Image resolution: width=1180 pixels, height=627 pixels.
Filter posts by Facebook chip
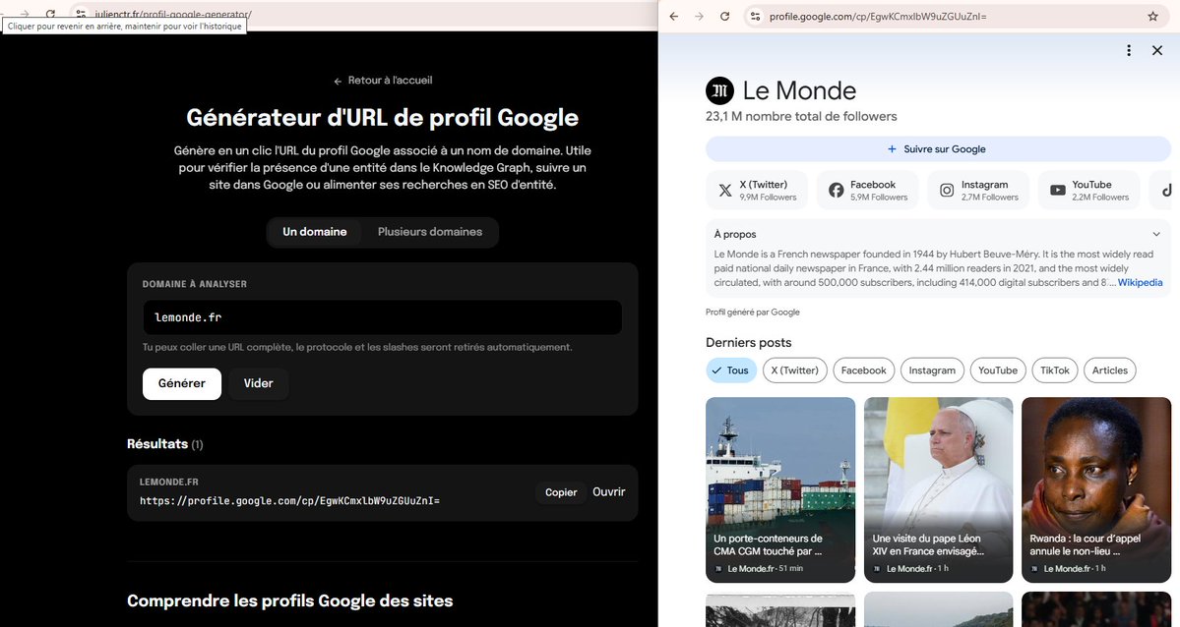point(863,370)
